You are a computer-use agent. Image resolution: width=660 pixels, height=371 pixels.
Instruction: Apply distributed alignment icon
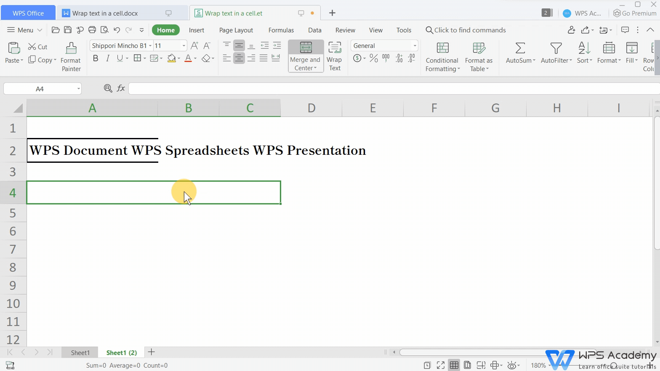point(276,58)
